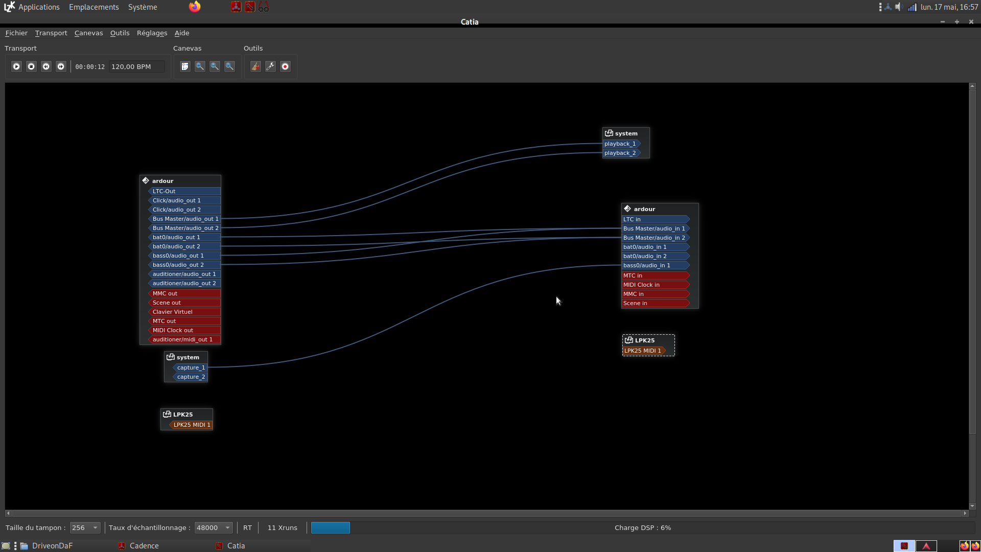This screenshot has height=552, width=981.
Task: Open the Réglages menu
Action: (x=152, y=33)
